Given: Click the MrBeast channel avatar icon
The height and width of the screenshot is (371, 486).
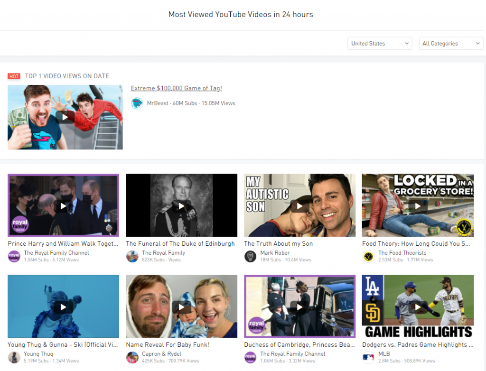Looking at the screenshot, I should coord(137,103).
